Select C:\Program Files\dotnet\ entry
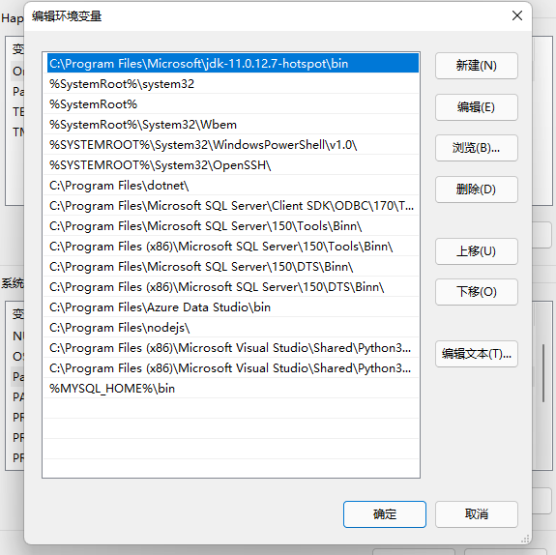Screen dimensions: 556x555 (231, 186)
